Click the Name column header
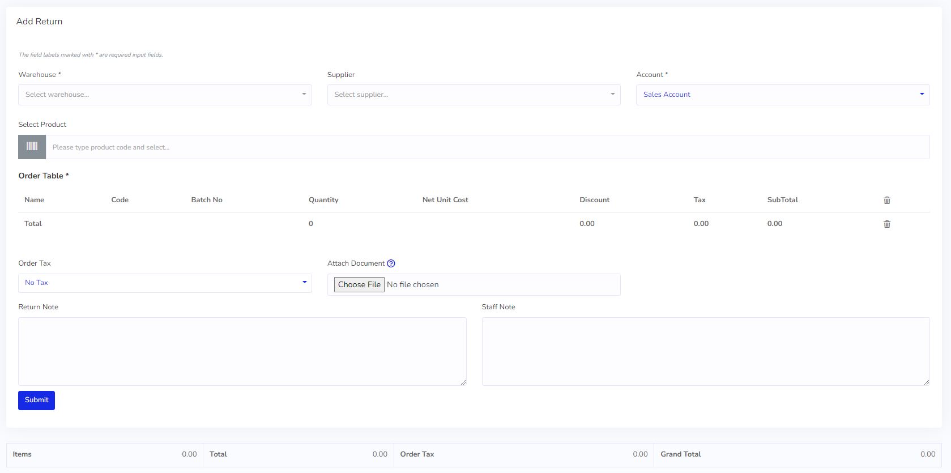The image size is (951, 473). 34,200
